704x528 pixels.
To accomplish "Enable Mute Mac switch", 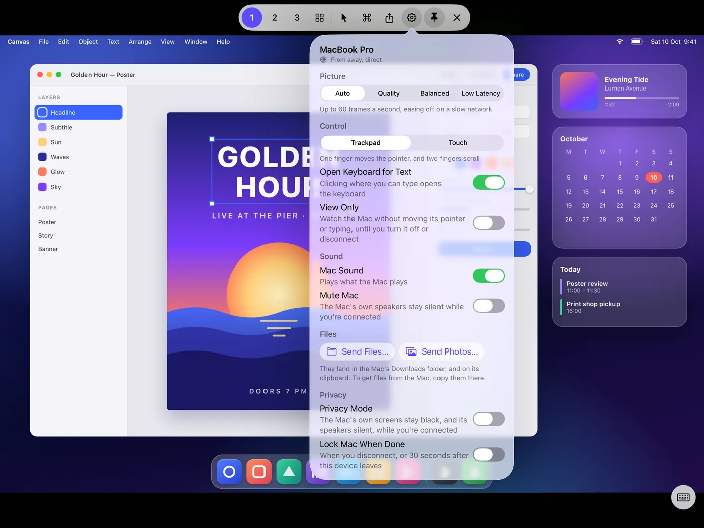I will (489, 306).
